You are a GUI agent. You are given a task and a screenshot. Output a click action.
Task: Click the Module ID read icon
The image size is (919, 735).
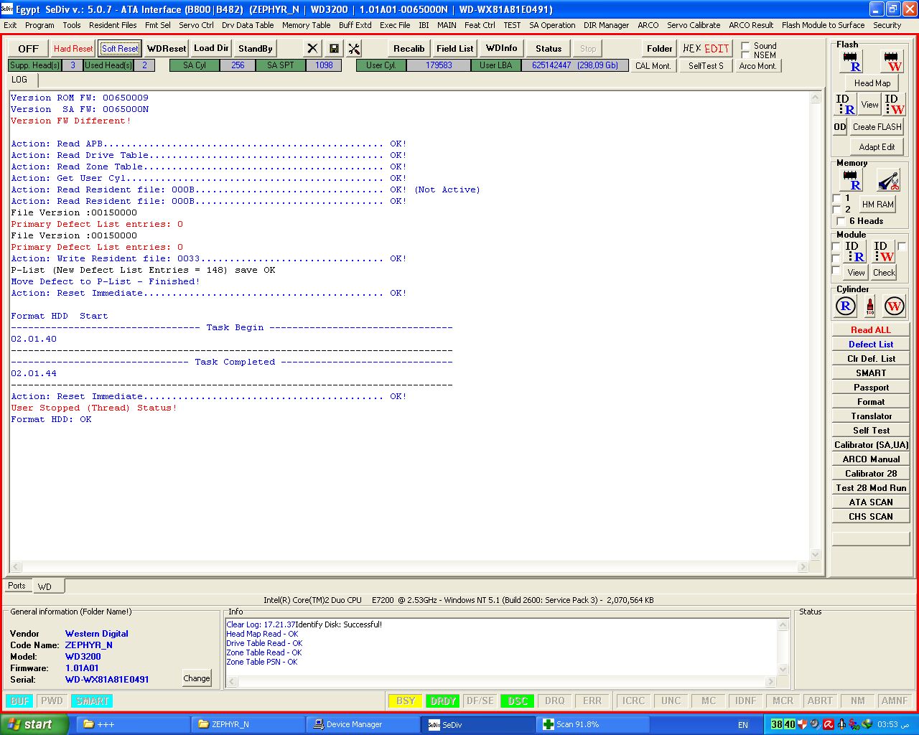pos(854,252)
